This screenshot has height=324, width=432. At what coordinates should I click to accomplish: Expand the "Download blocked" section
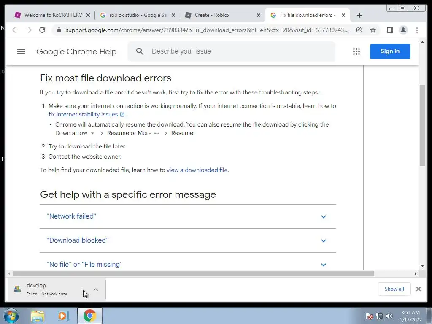click(x=188, y=240)
